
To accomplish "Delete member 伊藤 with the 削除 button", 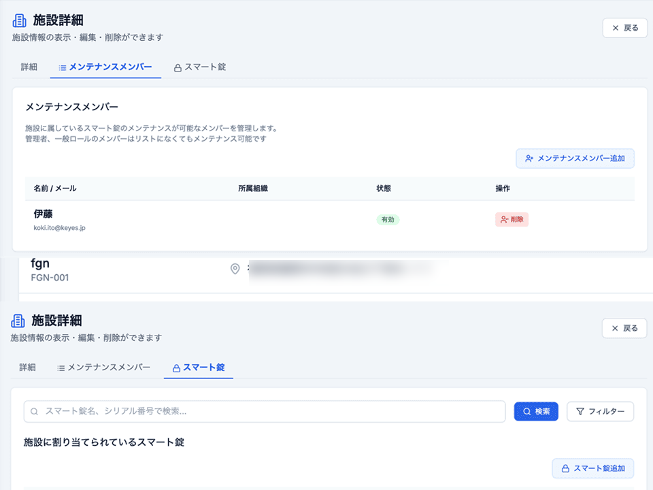I will point(512,220).
